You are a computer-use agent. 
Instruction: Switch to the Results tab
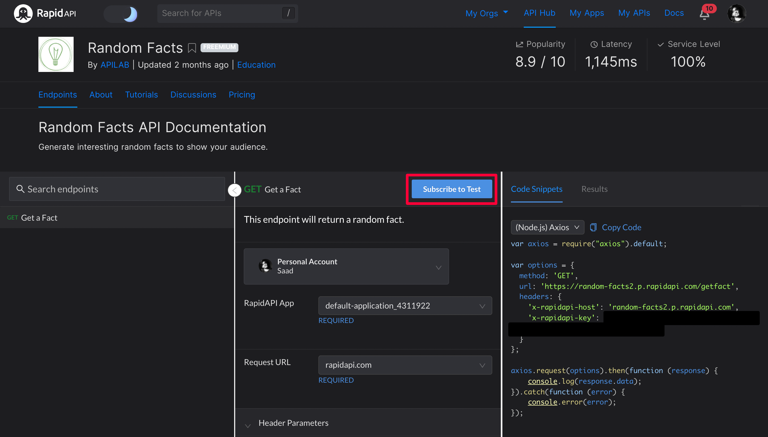(594, 189)
